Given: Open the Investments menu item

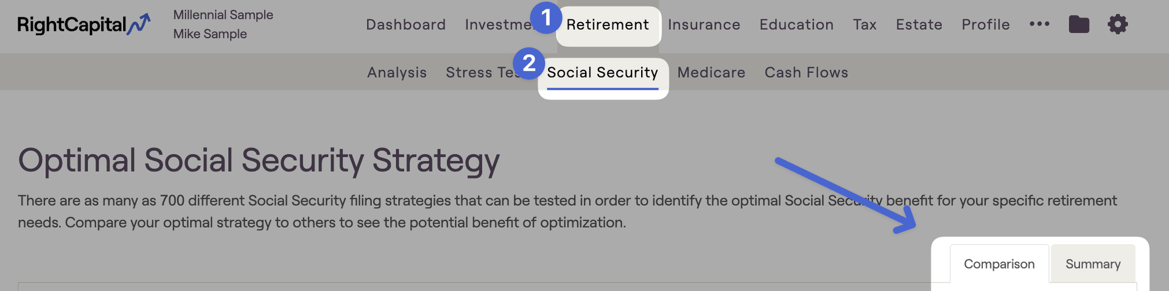Looking at the screenshot, I should coord(499,24).
